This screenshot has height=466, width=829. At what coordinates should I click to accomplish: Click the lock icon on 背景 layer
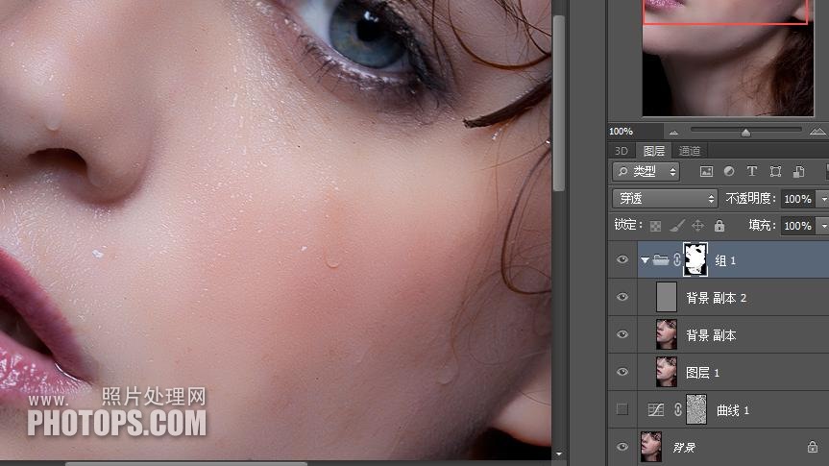pyautogui.click(x=813, y=447)
